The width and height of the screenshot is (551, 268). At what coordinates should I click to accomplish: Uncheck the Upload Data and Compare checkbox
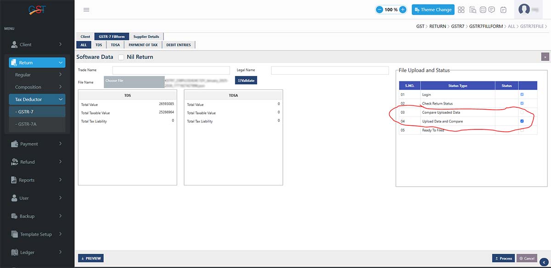coord(522,121)
